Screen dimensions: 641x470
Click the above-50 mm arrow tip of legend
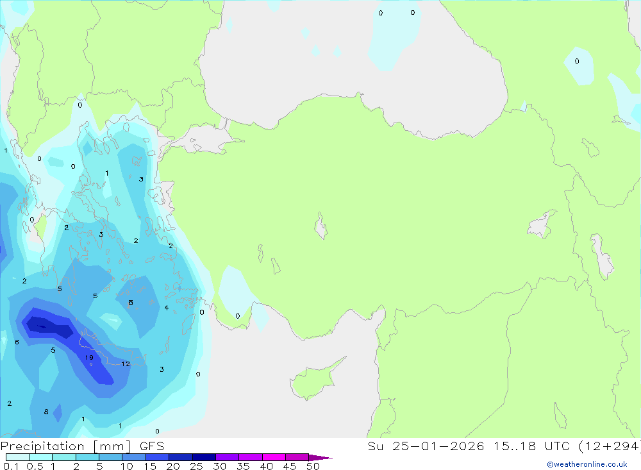320,458
